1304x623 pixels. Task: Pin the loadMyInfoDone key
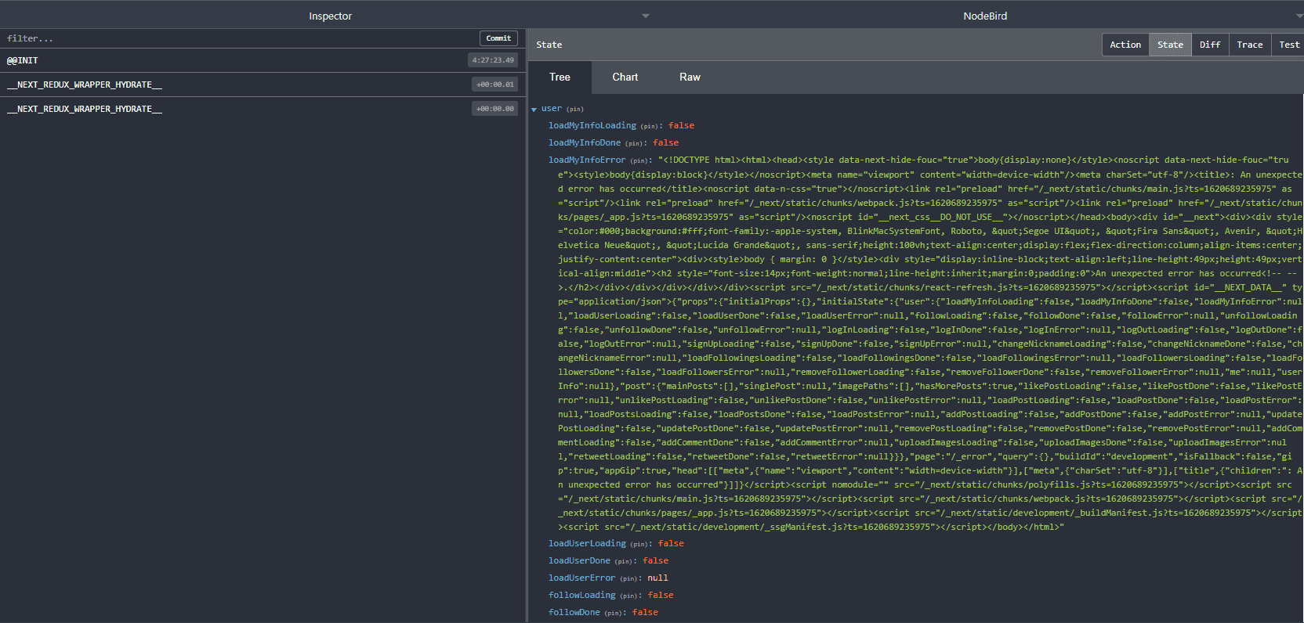pyautogui.click(x=634, y=143)
